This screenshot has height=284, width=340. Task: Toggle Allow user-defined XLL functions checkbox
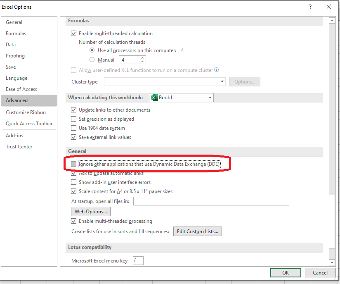coord(74,70)
